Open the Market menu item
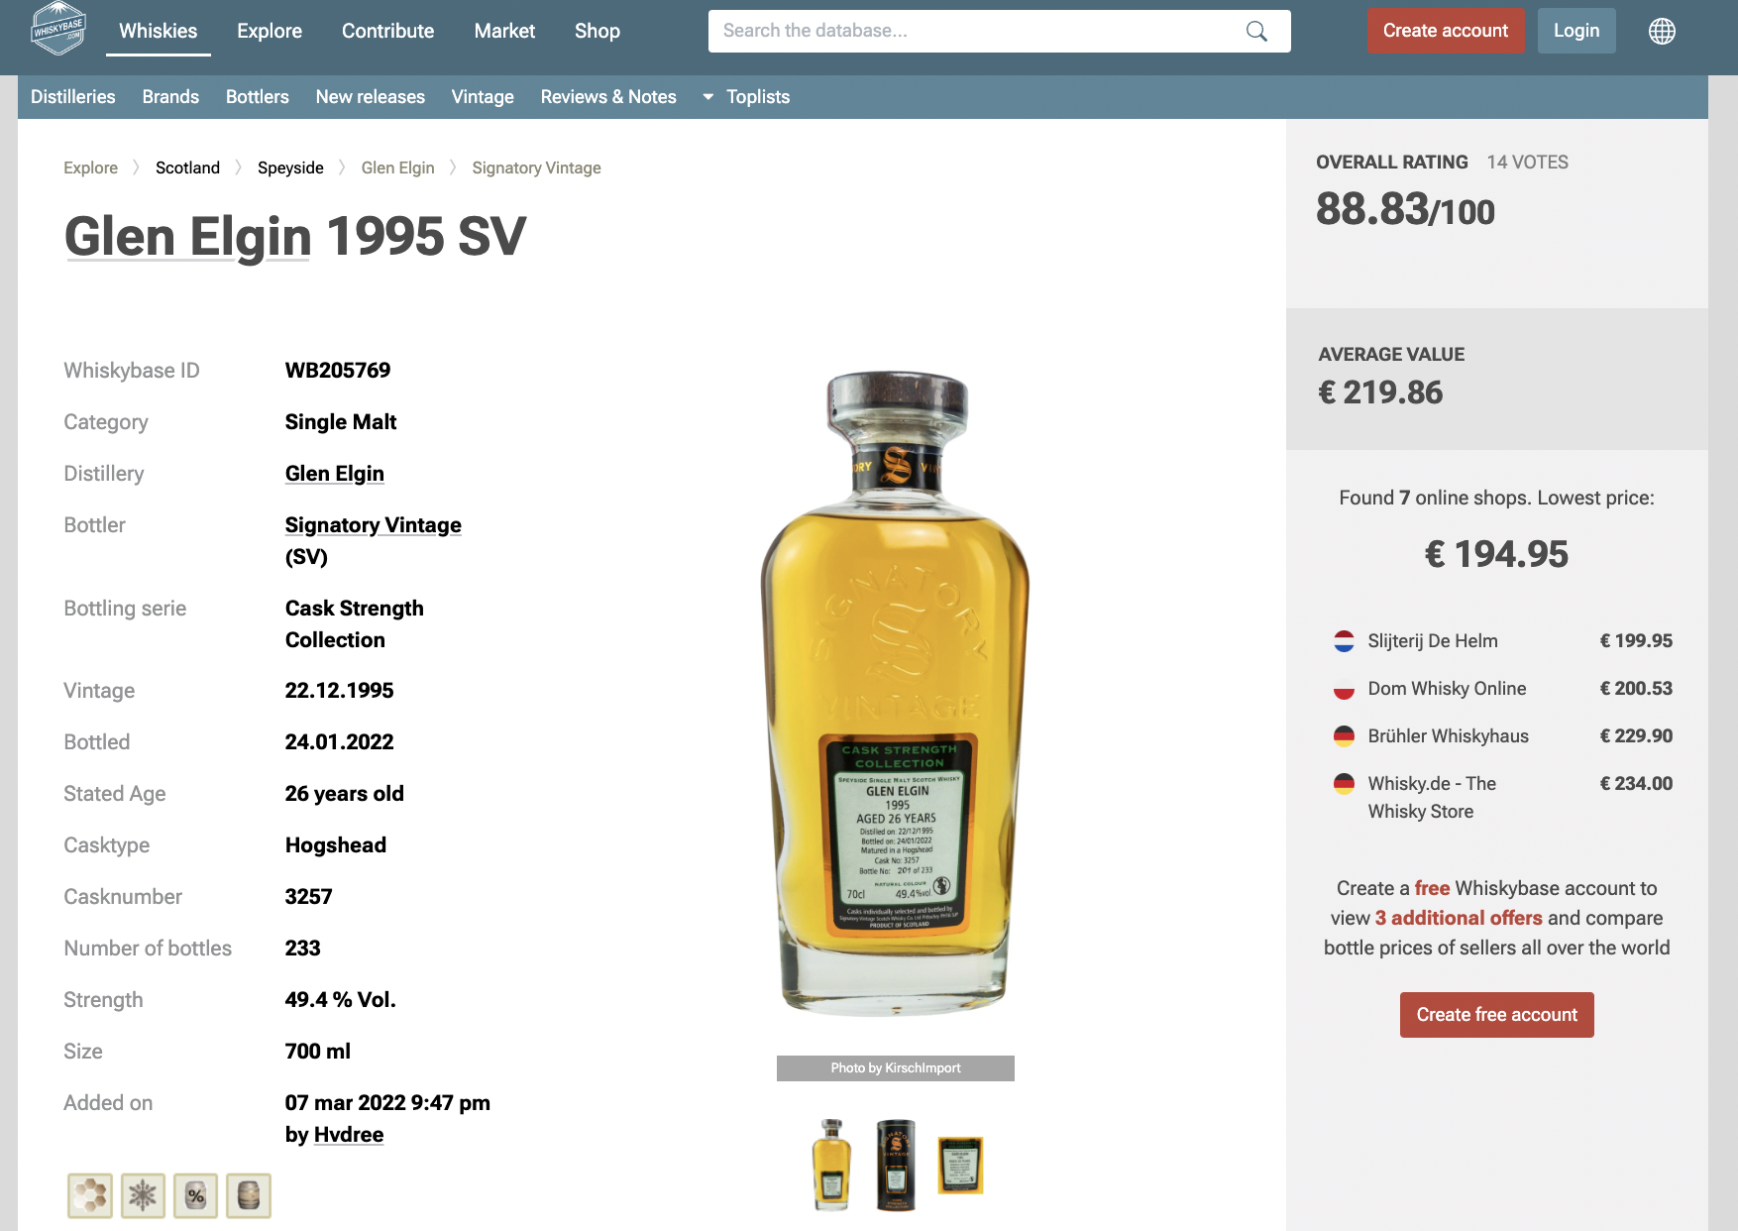This screenshot has width=1738, height=1231. [x=504, y=31]
